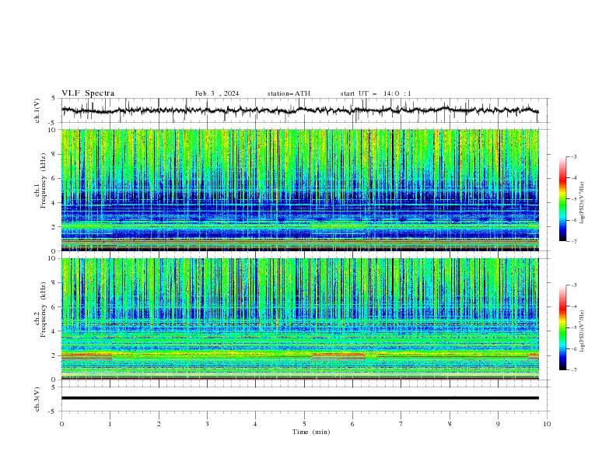Click the "3" tick on the time axis
The image size is (616, 476).
[207, 424]
